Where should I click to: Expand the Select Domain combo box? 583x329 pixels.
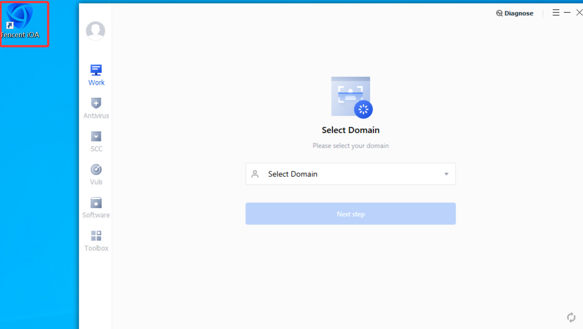click(x=351, y=174)
